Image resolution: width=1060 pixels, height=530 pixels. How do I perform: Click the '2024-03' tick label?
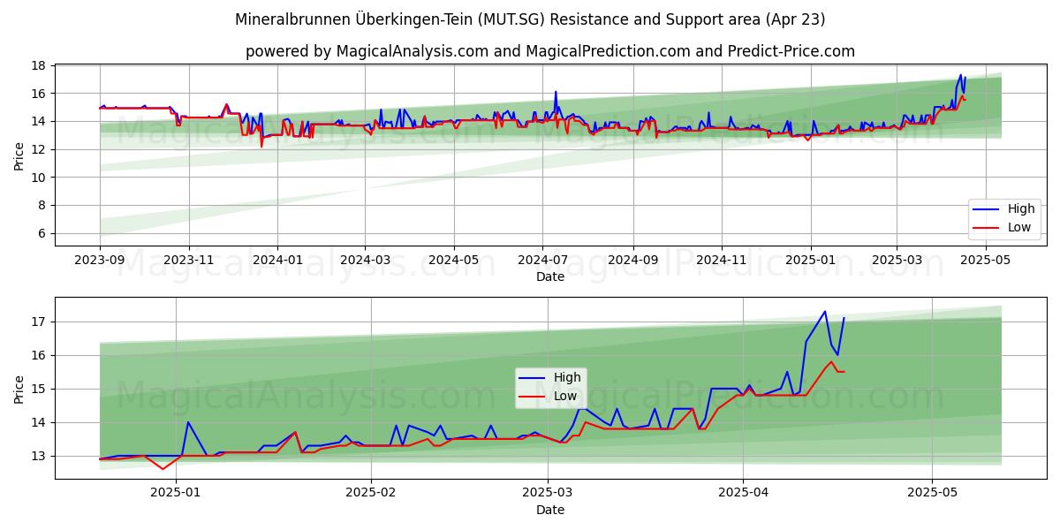pyautogui.click(x=365, y=260)
